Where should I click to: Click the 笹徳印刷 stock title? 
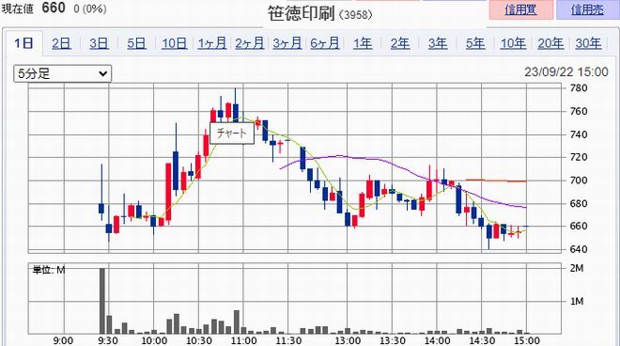pos(302,13)
